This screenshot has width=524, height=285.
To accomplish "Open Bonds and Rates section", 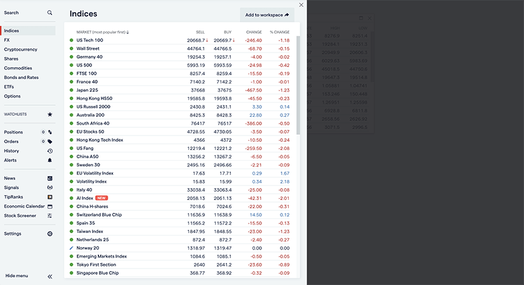I will (x=21, y=77).
